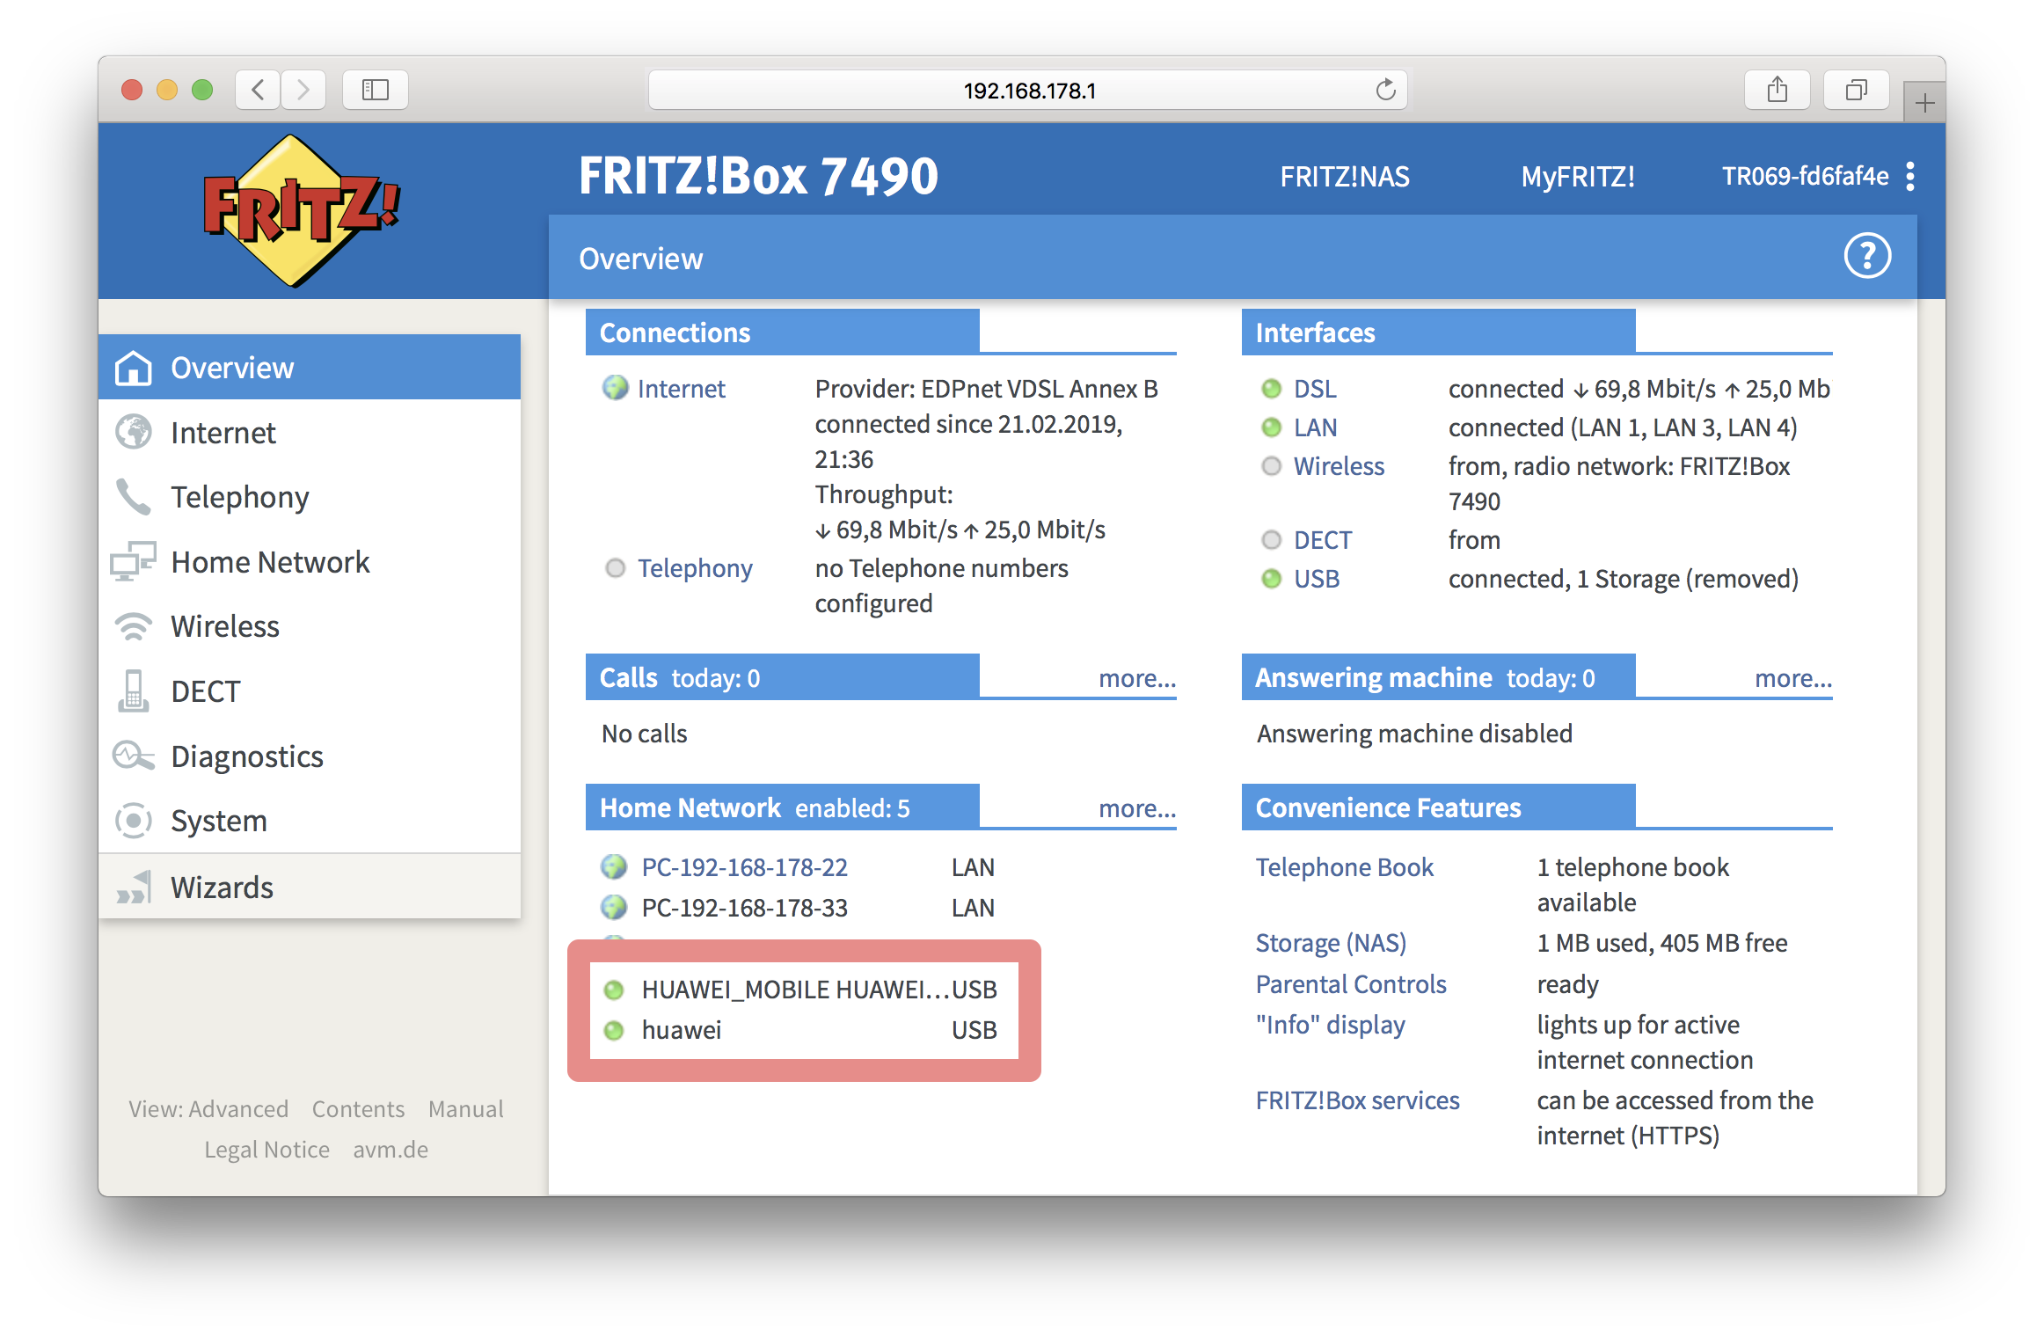This screenshot has height=1337, width=2044.
Task: Open the DSL interface link
Action: 1315,389
